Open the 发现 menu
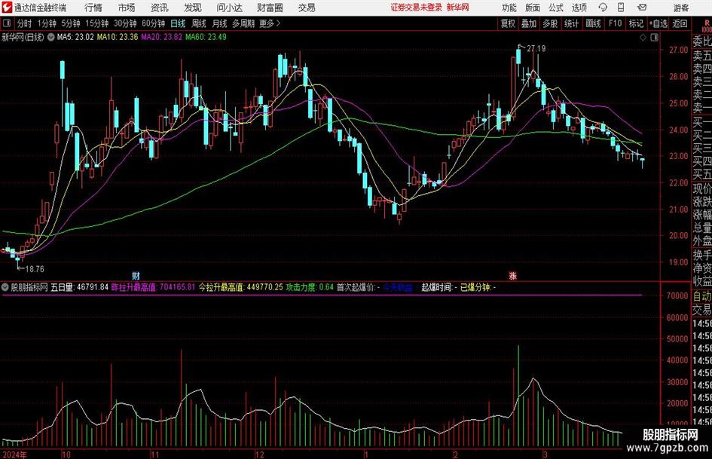 (x=193, y=8)
